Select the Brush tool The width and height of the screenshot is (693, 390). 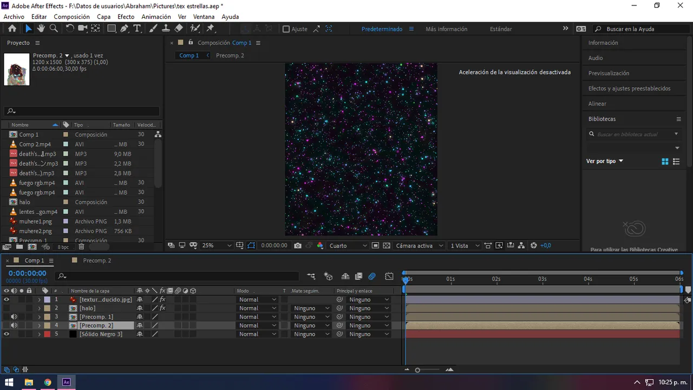(153, 29)
